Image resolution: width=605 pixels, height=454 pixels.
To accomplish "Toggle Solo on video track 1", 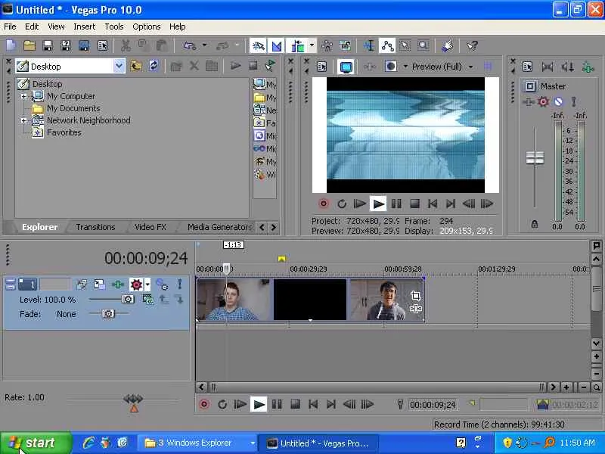I will click(179, 285).
